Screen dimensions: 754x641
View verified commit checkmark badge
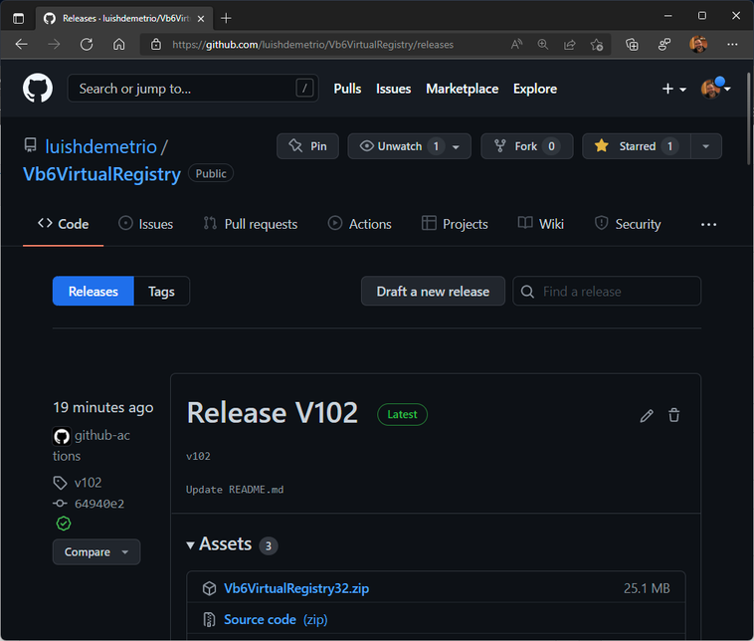point(64,524)
